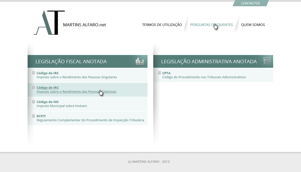Click Imposto sobre o Rendimento das Pessoas Colectivas
Viewport: 301px width, 172px height.
[x=77, y=91]
